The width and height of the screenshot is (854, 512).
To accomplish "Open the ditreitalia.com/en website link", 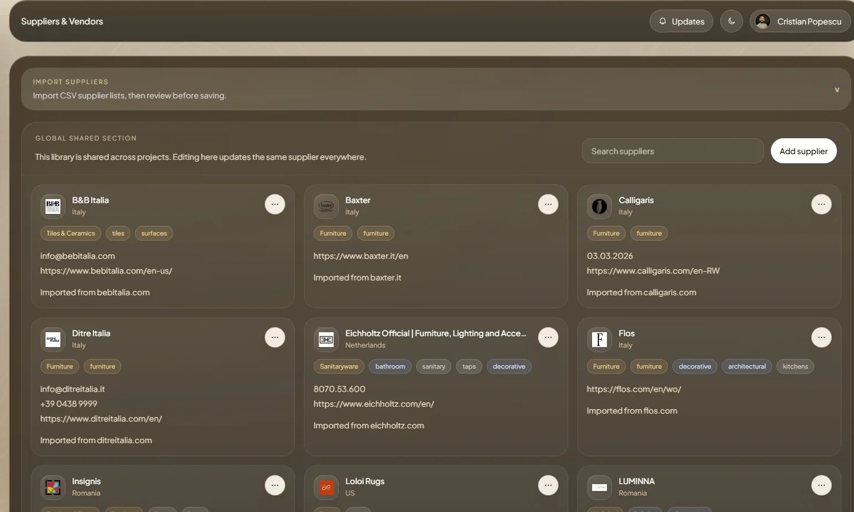I will click(101, 419).
